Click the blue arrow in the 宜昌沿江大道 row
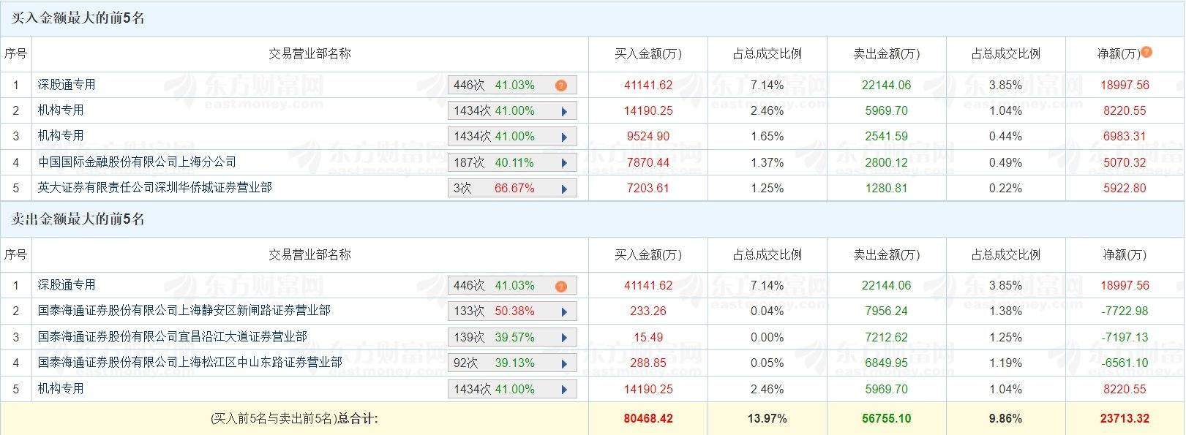Viewport: 1186px width, 435px height. point(564,338)
